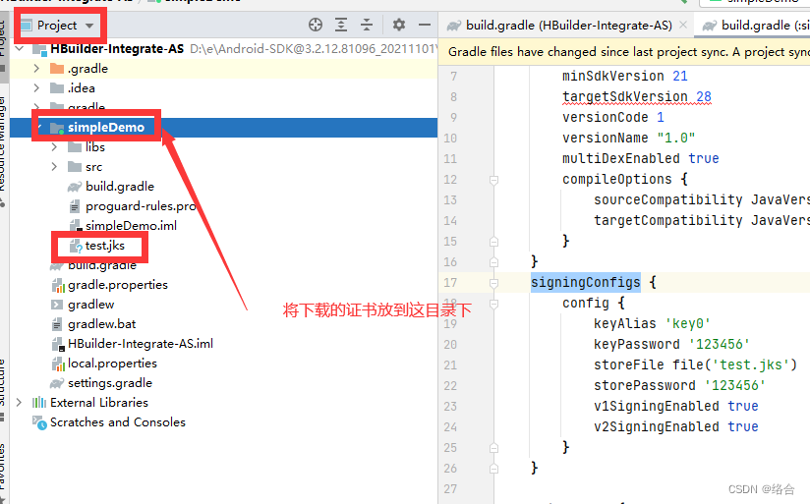Image resolution: width=810 pixels, height=504 pixels.
Task: Select the gradlew.bat file
Action: tap(101, 324)
